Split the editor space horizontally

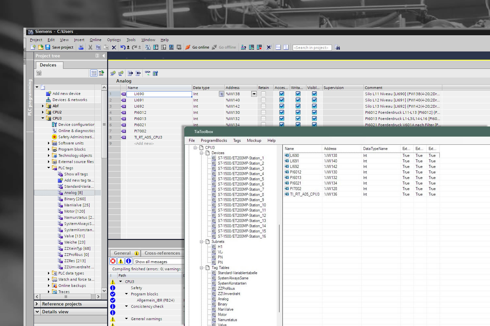click(278, 47)
